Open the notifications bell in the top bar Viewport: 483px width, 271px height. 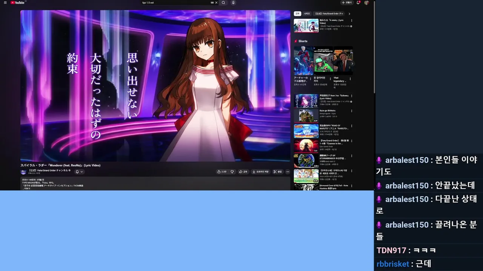click(x=358, y=3)
